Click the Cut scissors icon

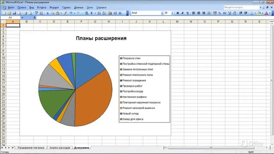(x=48, y=13)
